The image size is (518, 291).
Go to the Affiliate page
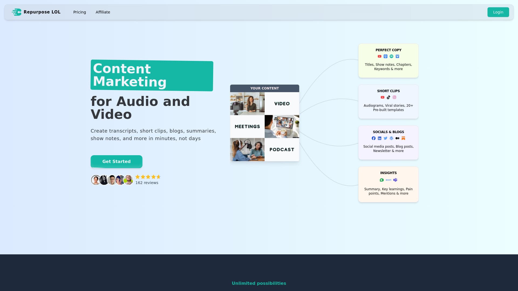click(103, 12)
